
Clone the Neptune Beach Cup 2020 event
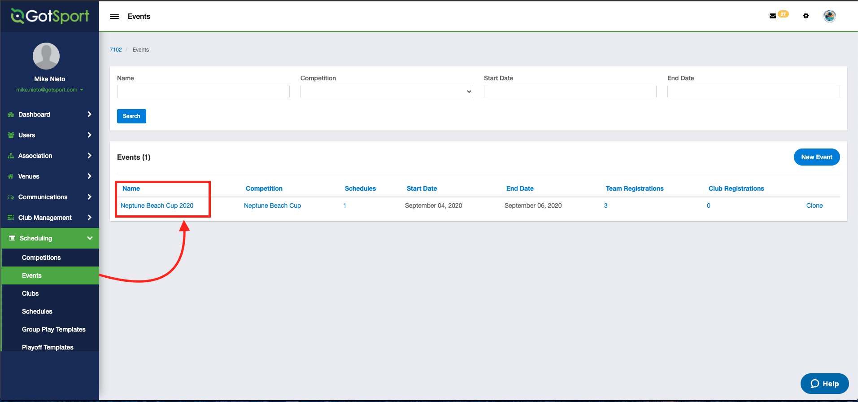coord(814,205)
